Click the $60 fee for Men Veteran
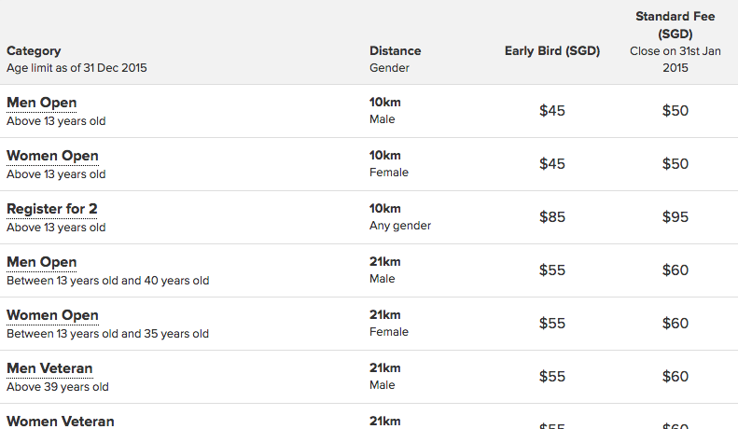The height and width of the screenshot is (429, 738). point(675,377)
